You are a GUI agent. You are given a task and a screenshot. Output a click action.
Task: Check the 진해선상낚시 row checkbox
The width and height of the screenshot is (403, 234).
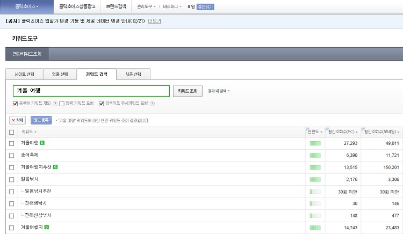coord(12,216)
